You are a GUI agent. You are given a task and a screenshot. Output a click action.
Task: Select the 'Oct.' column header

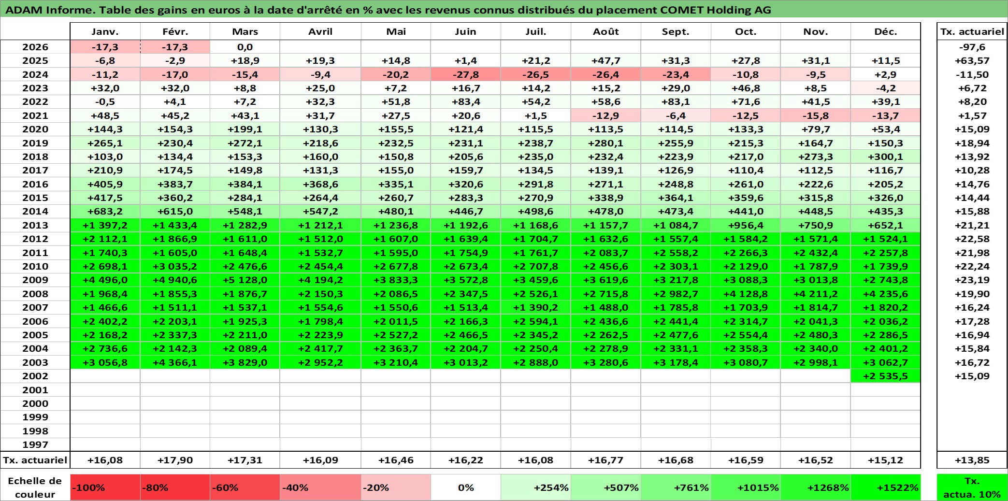[x=746, y=31]
